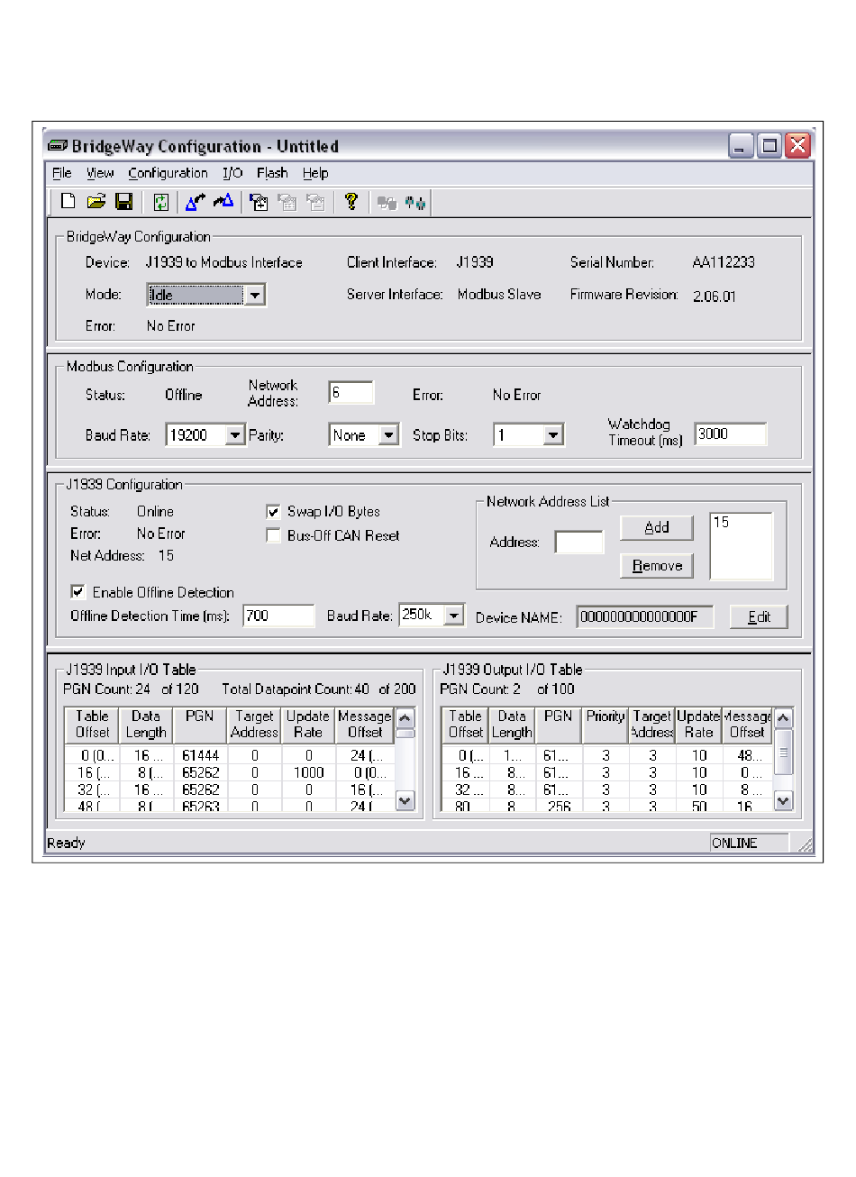Click the Open folder toolbar icon
Image resolution: width=856 pixels, height=1177 pixels.
(96, 201)
